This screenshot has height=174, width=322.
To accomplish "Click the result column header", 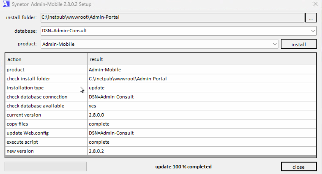I will [202, 59].
